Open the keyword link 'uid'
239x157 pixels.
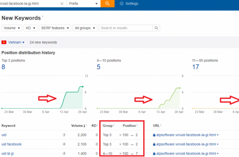pos(4,135)
